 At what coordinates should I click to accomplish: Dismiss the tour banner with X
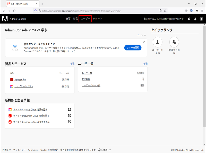tap(144, 42)
